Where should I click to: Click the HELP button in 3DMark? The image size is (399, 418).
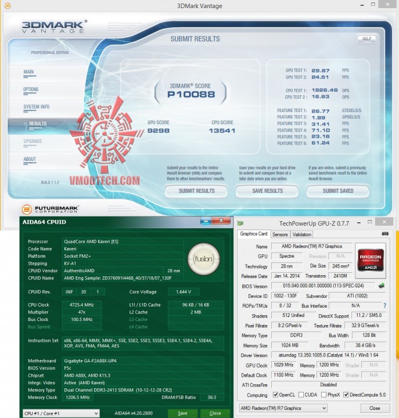pos(366,39)
